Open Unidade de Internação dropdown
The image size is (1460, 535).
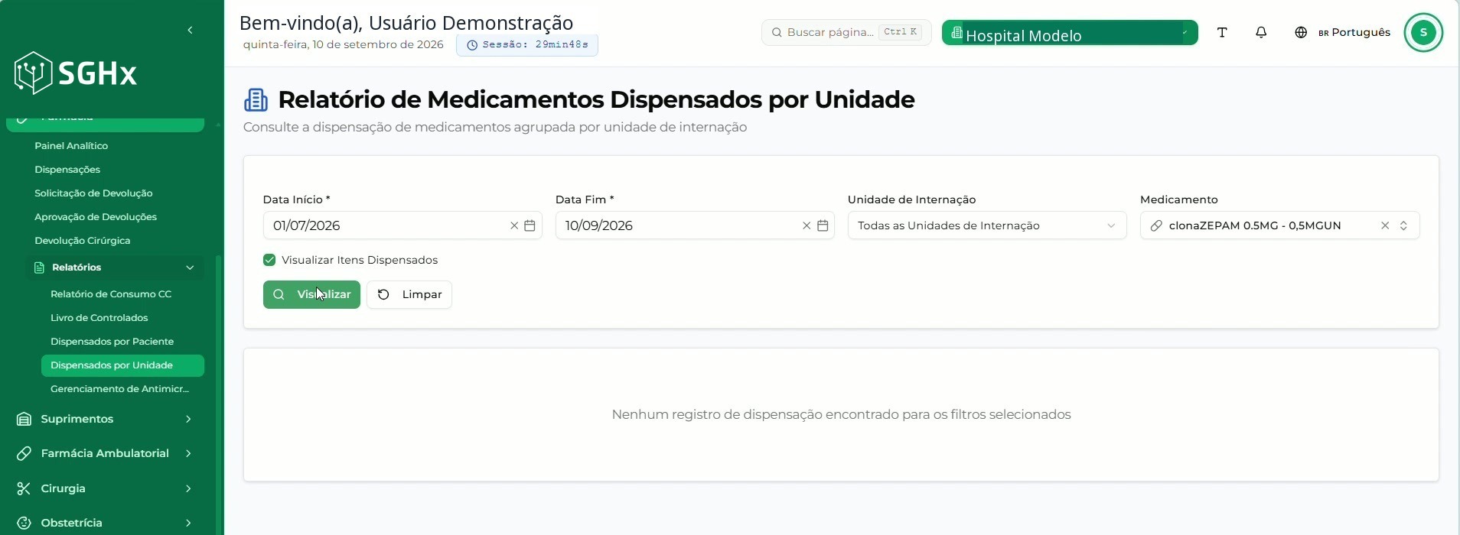click(987, 225)
